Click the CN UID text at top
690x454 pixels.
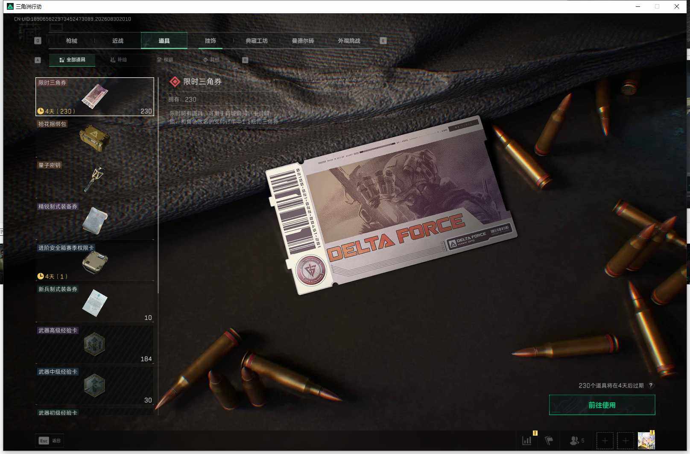[x=73, y=19]
